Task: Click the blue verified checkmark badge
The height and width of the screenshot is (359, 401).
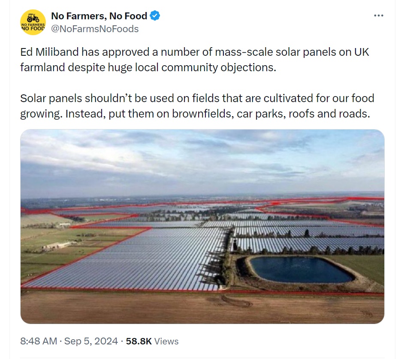Action: tap(155, 15)
